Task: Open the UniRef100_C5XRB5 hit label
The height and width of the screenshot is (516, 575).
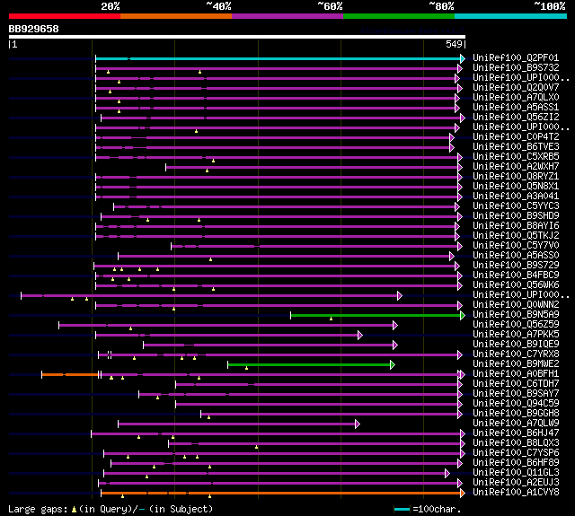Action: (516, 157)
